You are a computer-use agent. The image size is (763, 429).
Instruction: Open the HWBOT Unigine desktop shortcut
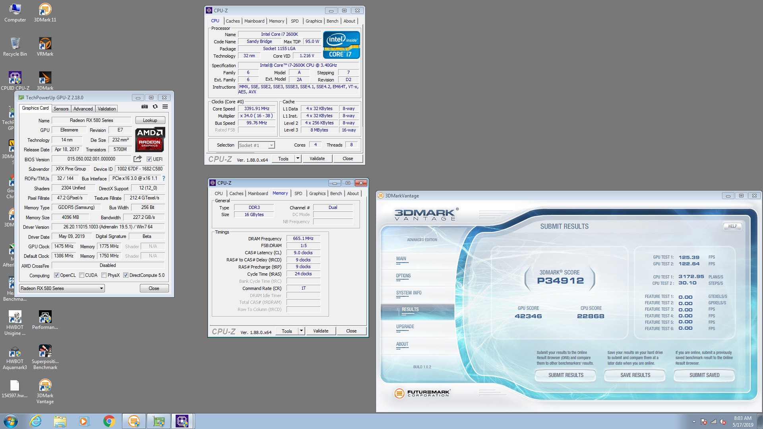tap(15, 323)
